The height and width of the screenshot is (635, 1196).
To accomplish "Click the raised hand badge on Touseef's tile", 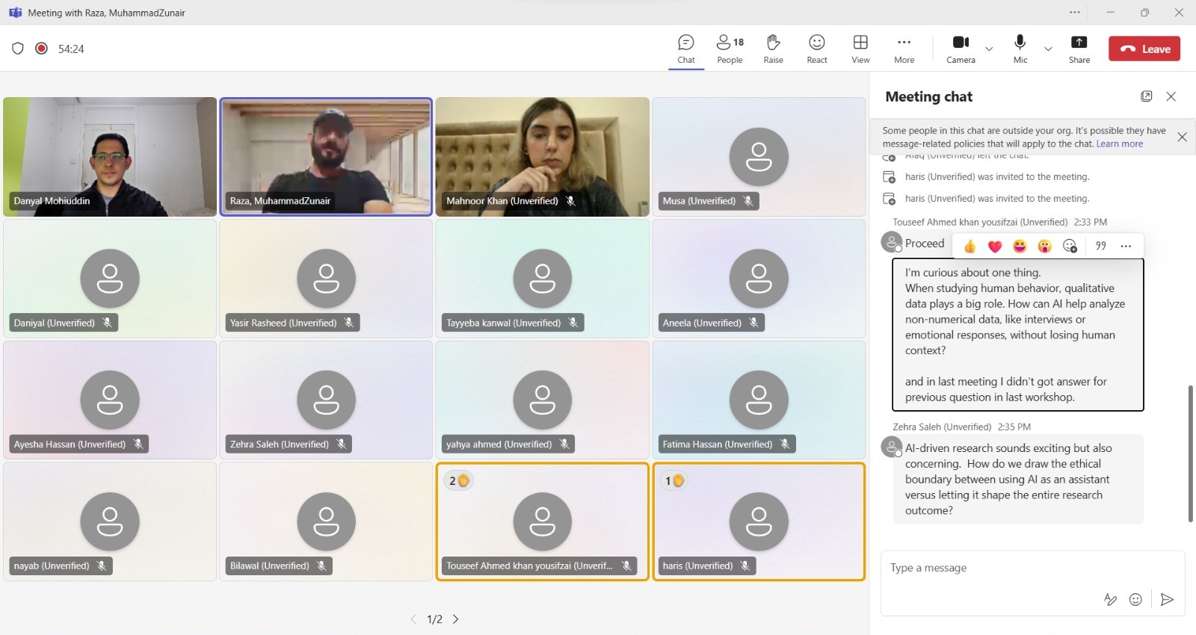I will click(459, 481).
